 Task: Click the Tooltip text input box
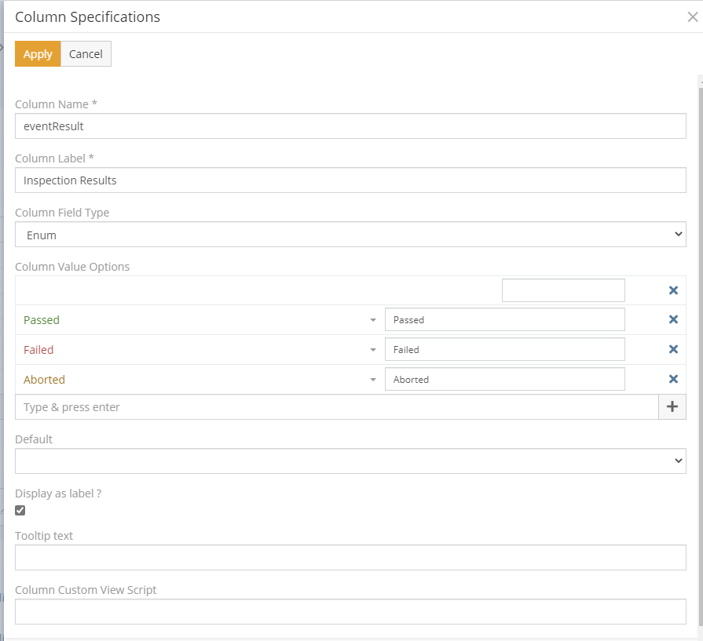[350, 558]
